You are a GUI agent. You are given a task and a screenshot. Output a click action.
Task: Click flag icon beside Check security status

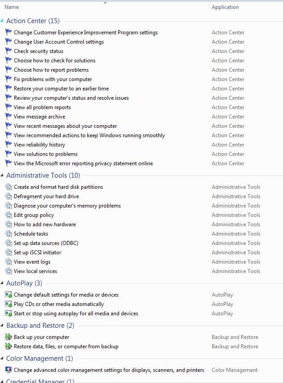pos(8,51)
